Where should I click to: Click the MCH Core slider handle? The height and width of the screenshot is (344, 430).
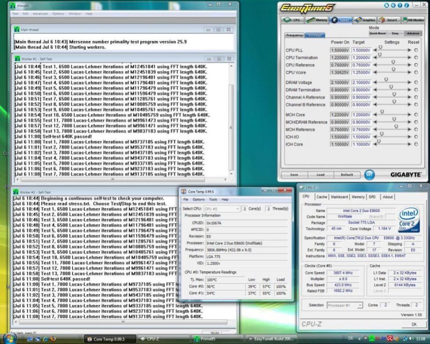point(382,112)
